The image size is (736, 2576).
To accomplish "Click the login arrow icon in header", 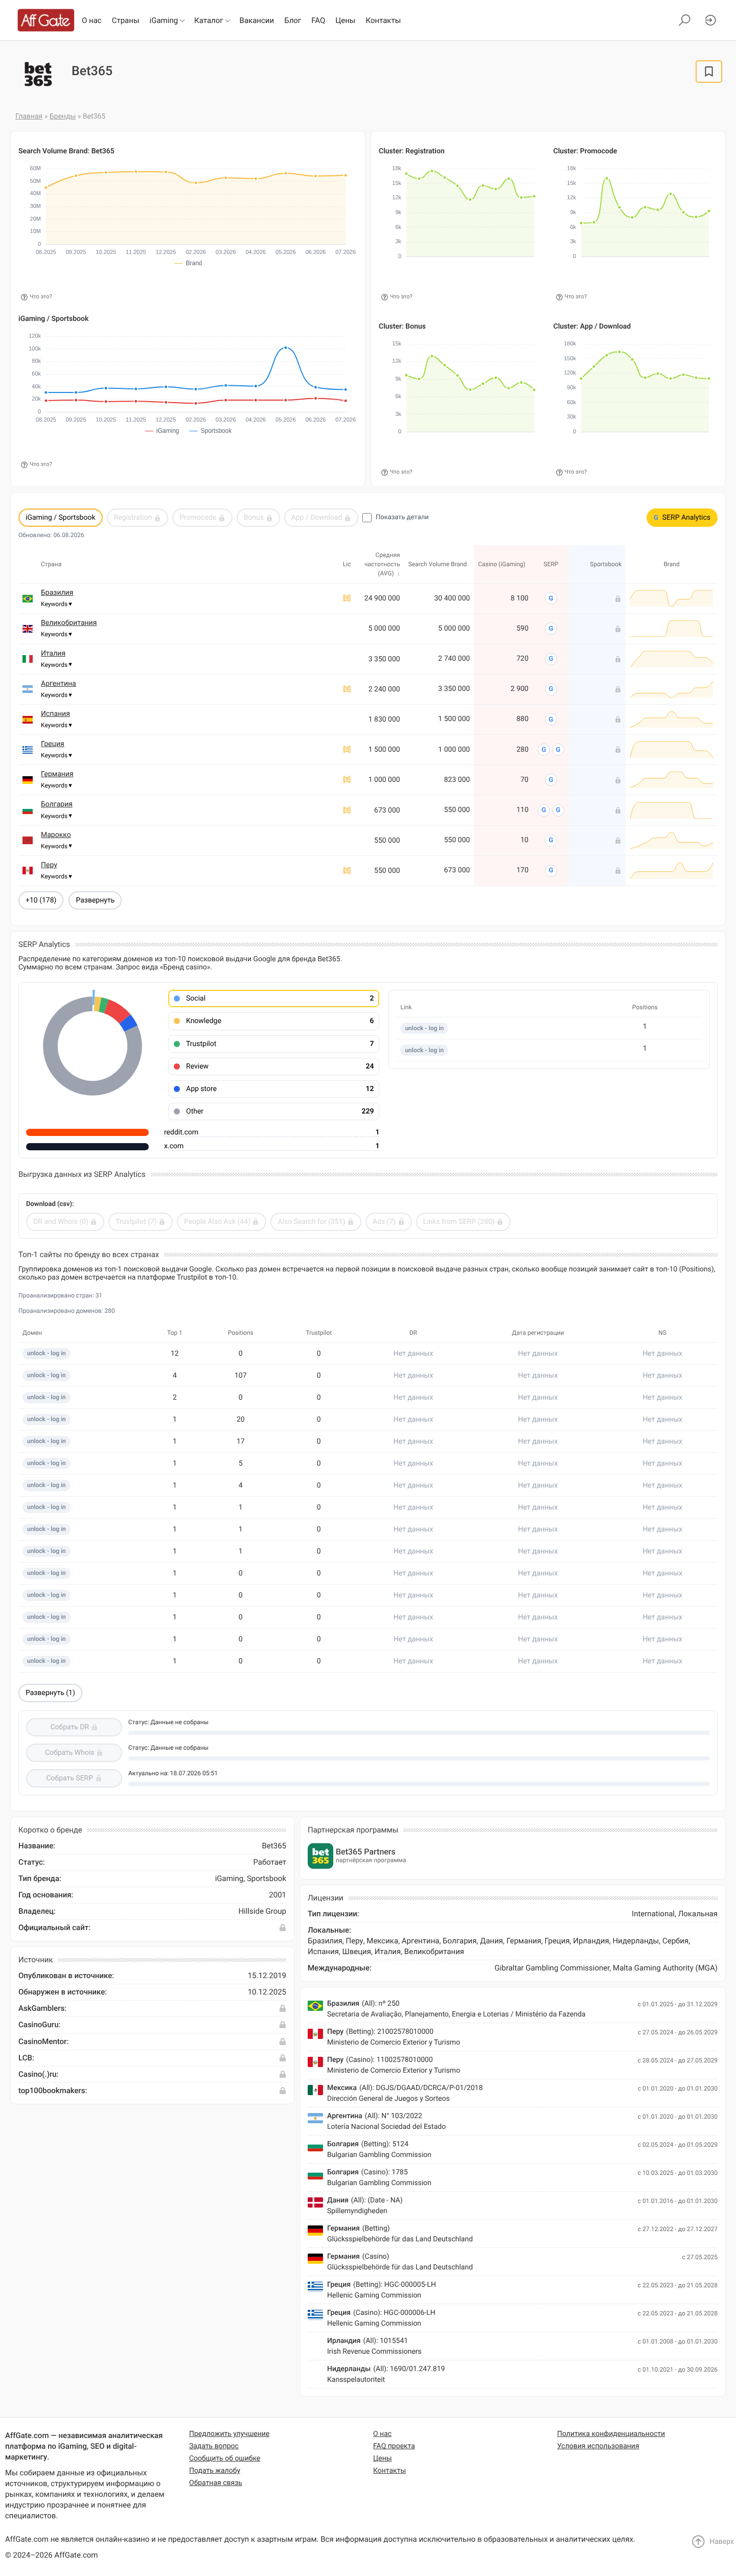I will (x=710, y=20).
